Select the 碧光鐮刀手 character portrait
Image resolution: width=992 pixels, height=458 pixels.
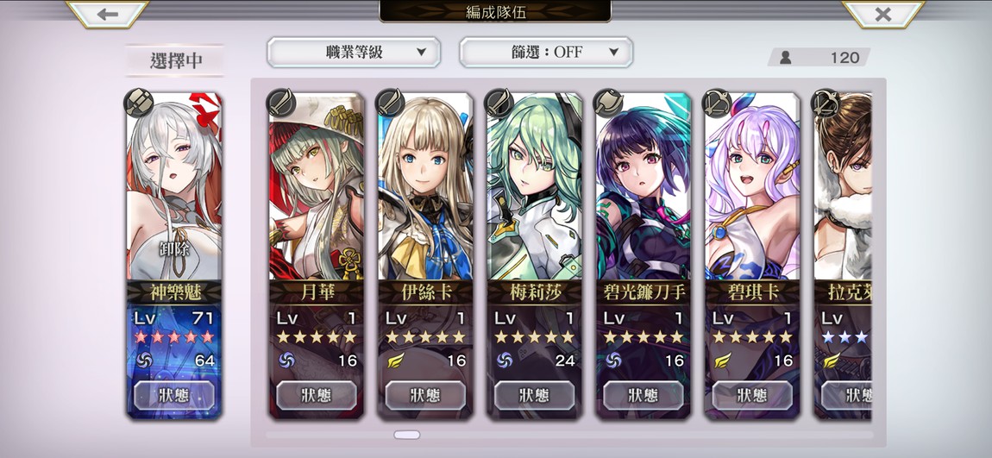click(x=644, y=186)
